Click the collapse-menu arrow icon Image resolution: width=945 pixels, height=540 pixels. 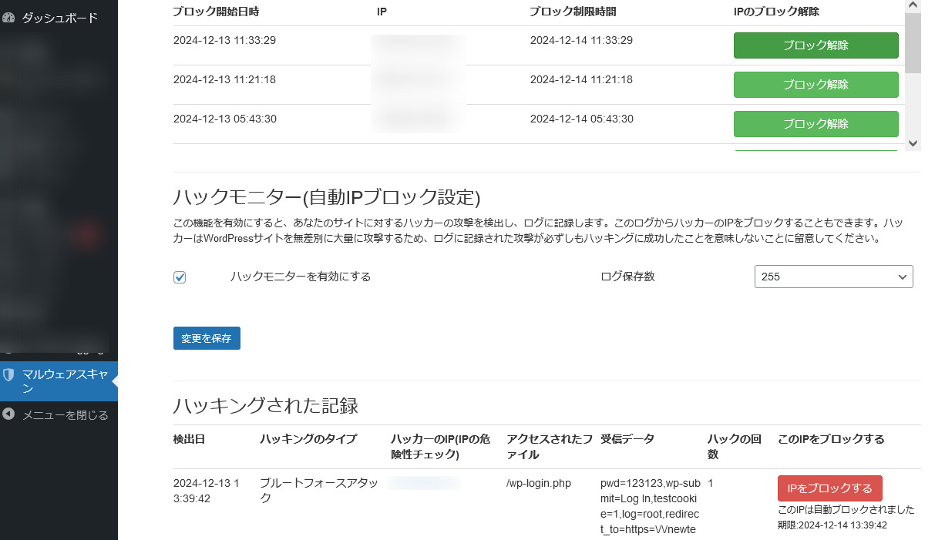8,414
